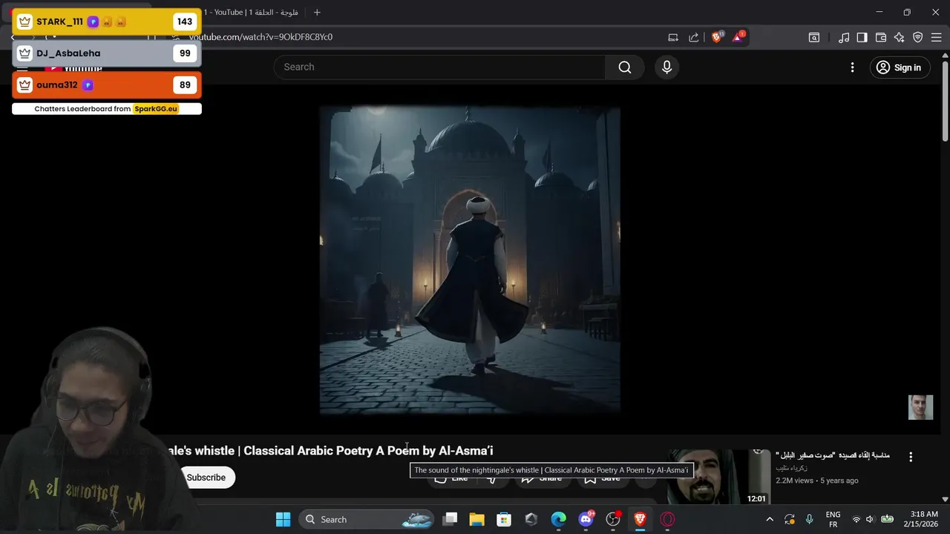Open Opera browser from the taskbar

[x=667, y=520]
